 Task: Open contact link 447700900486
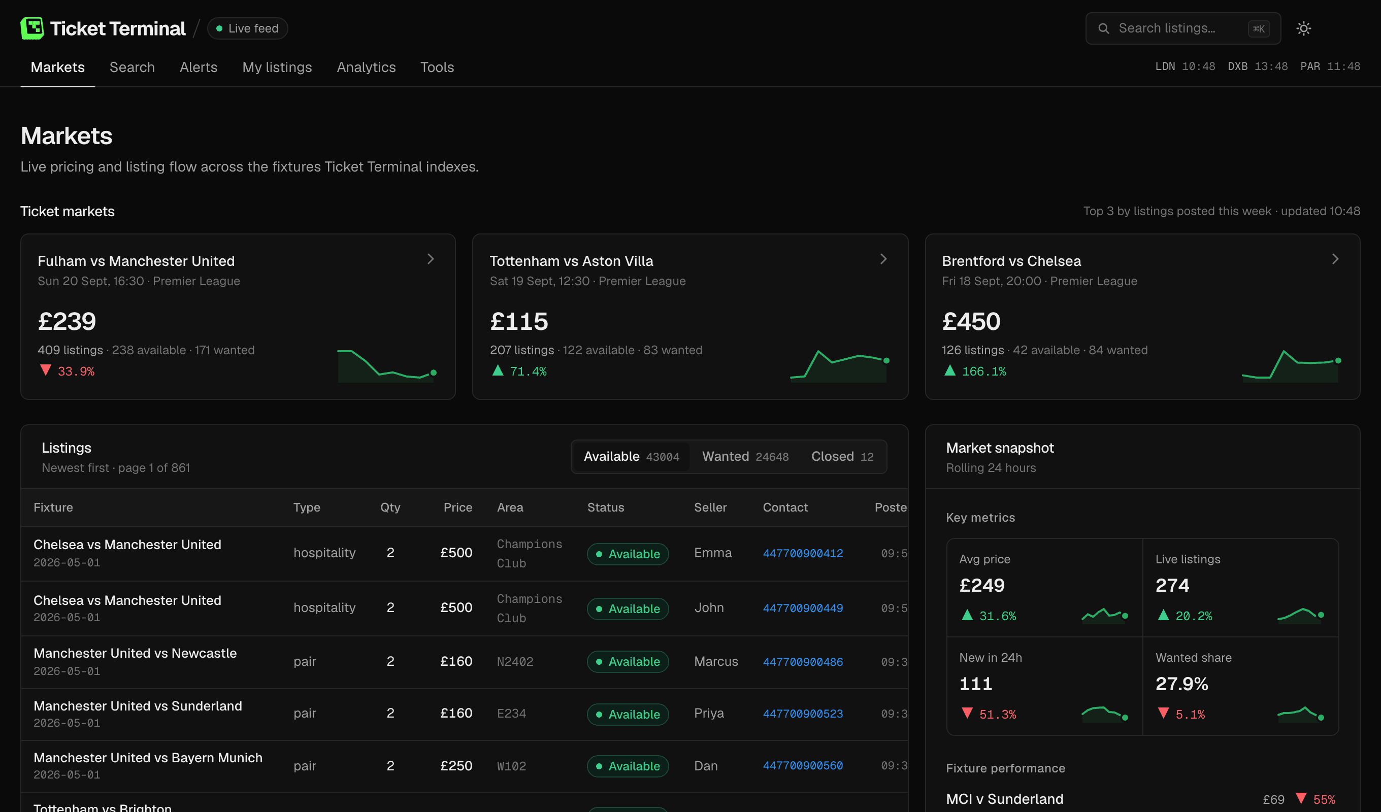click(803, 662)
